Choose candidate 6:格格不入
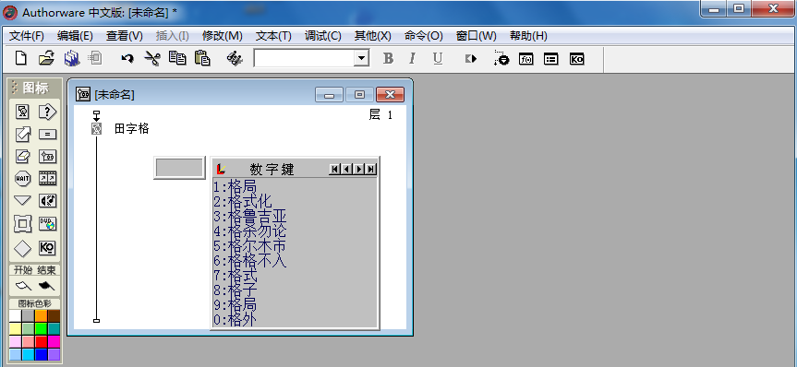 [x=250, y=261]
